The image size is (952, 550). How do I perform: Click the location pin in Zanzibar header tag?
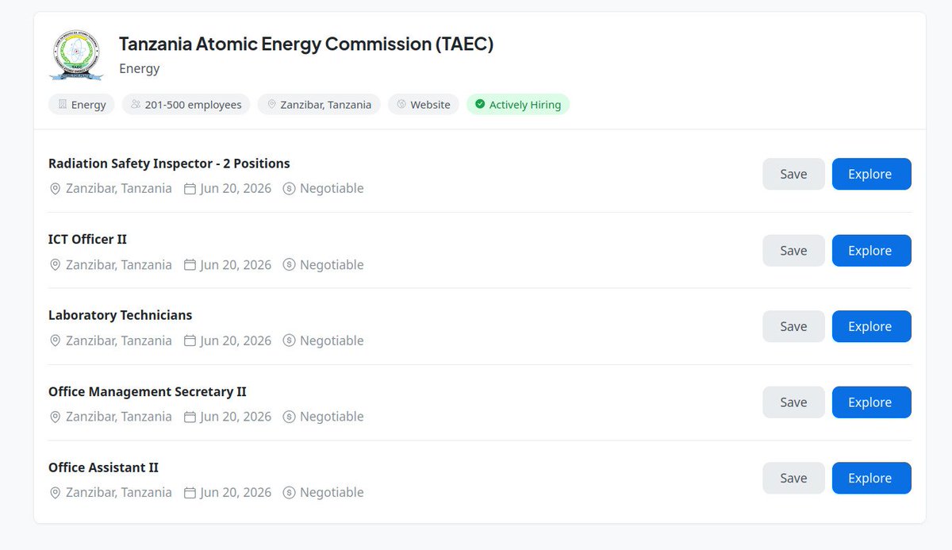pos(271,105)
